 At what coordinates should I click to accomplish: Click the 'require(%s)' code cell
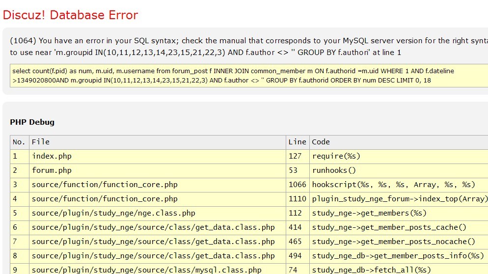(x=399, y=157)
